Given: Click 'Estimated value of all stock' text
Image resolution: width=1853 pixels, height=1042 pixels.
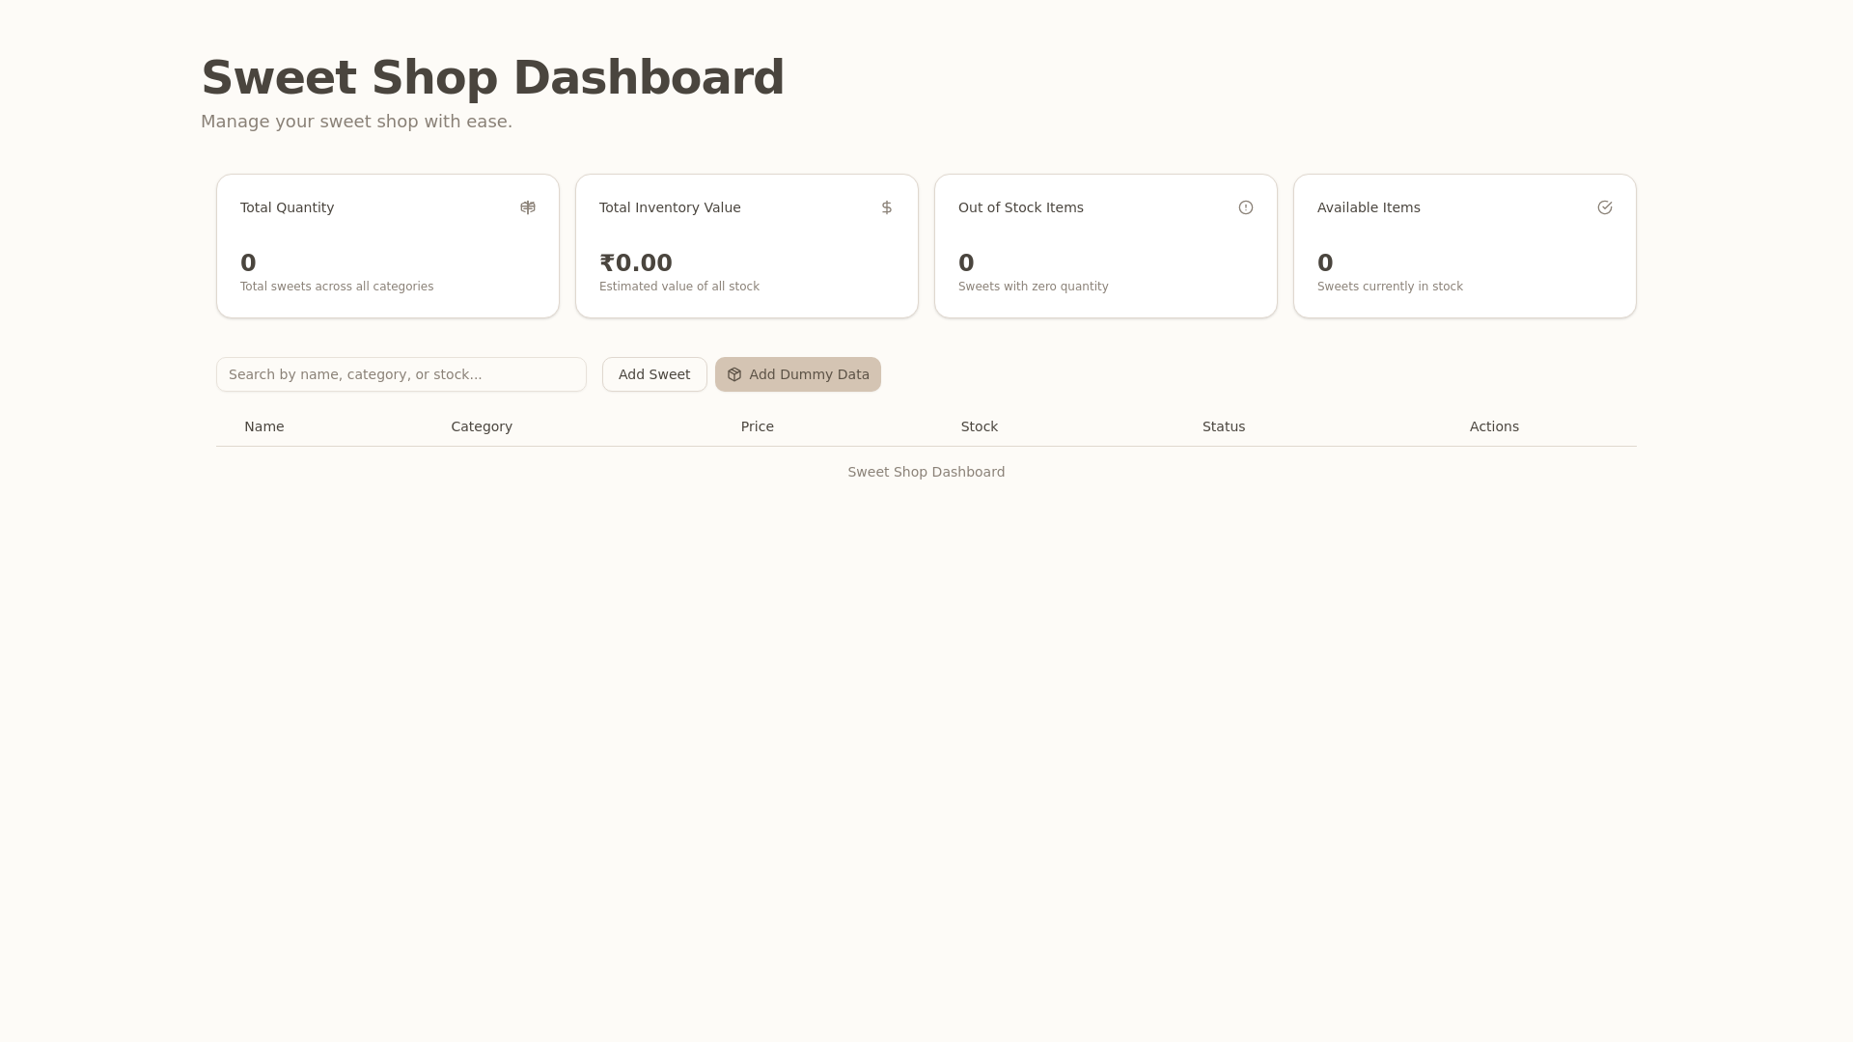Looking at the screenshot, I should [679, 287].
